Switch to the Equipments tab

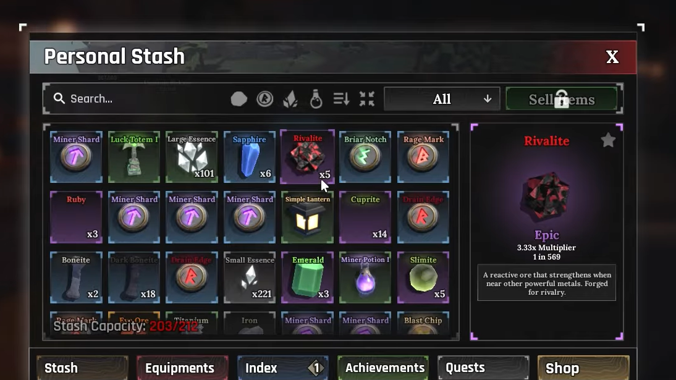click(182, 368)
